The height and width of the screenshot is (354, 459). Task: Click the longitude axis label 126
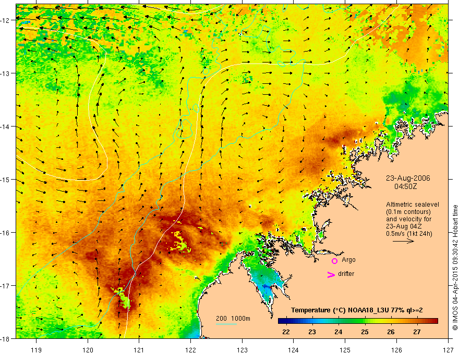pyautogui.click(x=396, y=350)
